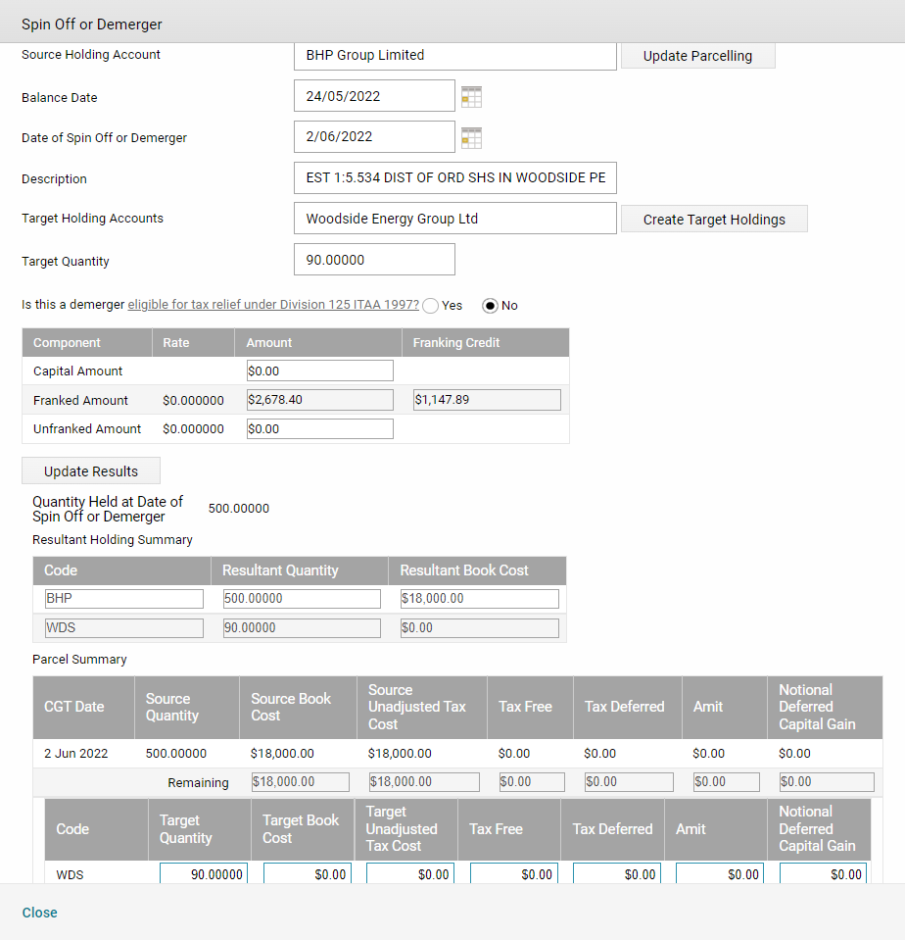Viewport: 905px width, 940px height.
Task: Click the Date of Spin Off field
Action: (374, 136)
